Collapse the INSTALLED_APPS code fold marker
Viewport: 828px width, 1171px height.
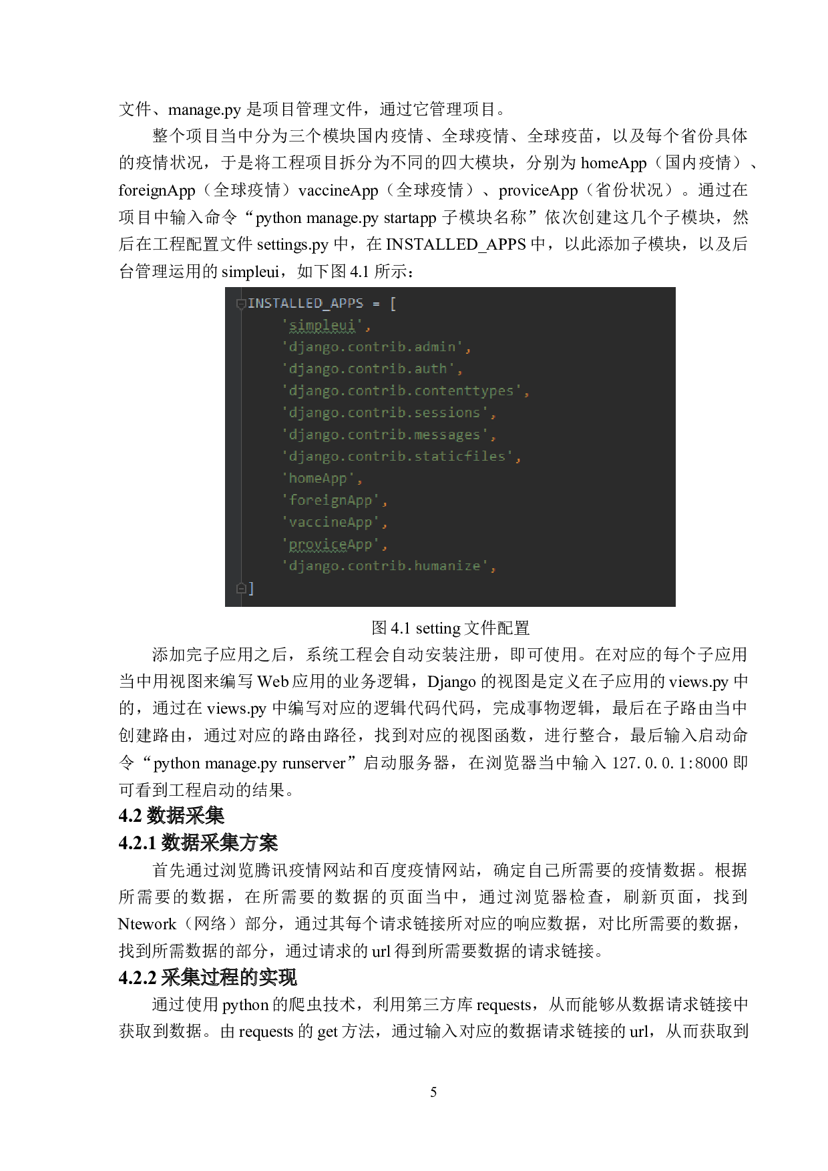pos(241,304)
